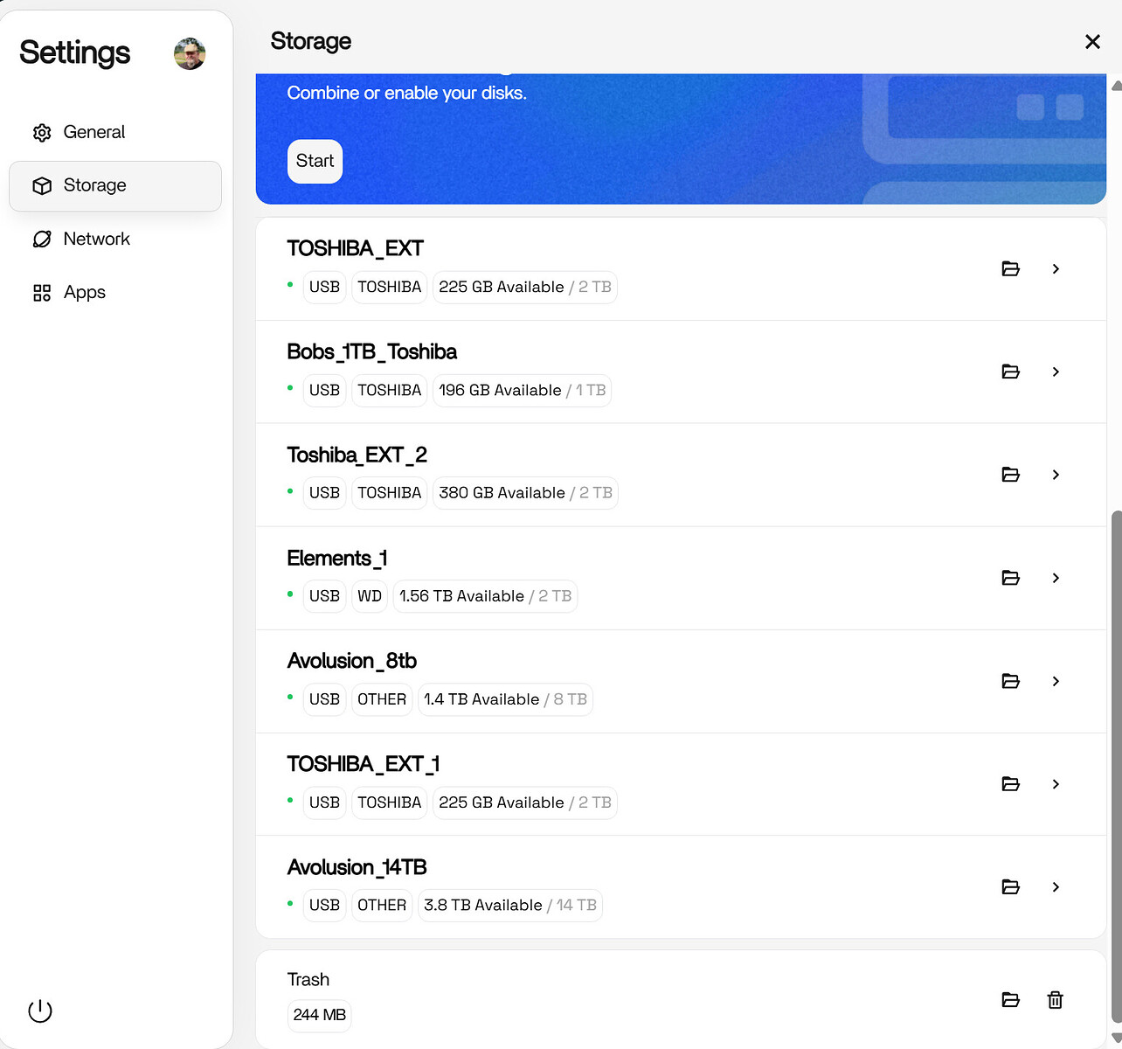Expand TOSHIBA_EXT_1 details chevron

(1056, 784)
